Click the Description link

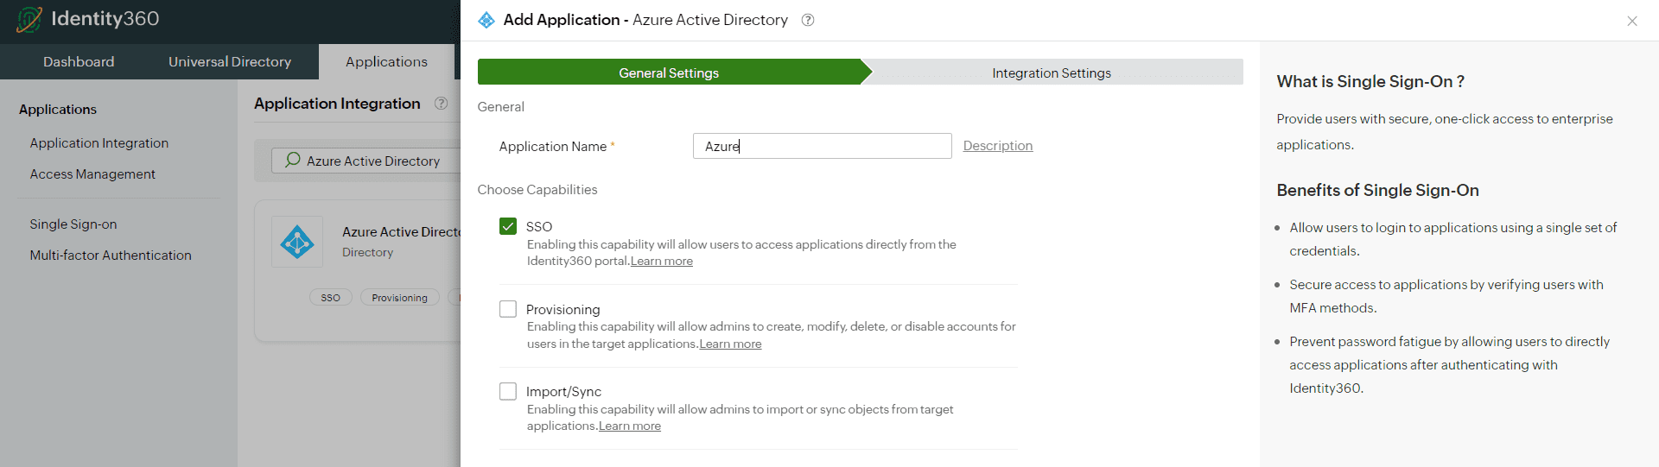click(997, 146)
